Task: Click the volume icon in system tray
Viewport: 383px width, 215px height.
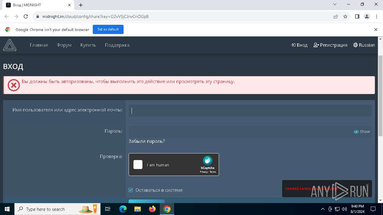Action: pyautogui.click(x=344, y=209)
